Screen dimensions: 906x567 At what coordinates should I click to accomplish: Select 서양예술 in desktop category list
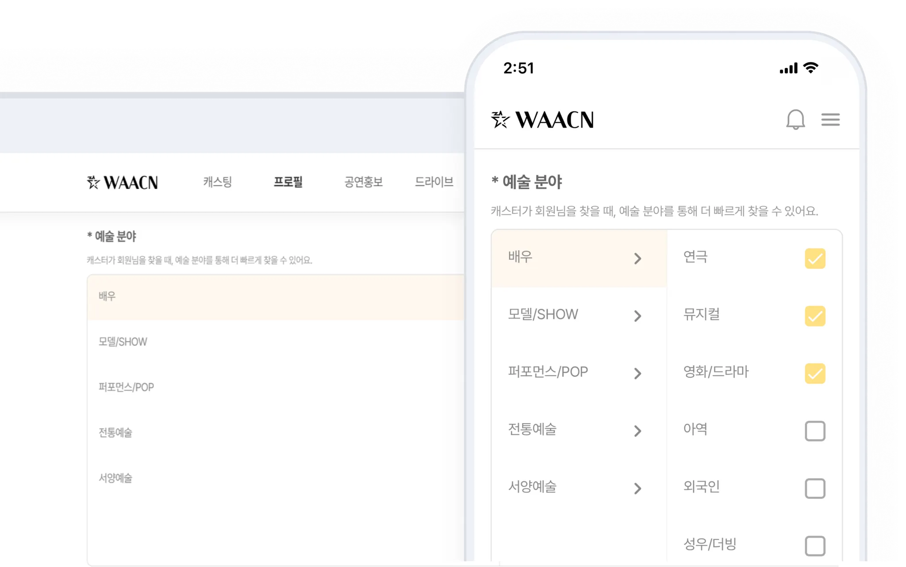coord(115,478)
